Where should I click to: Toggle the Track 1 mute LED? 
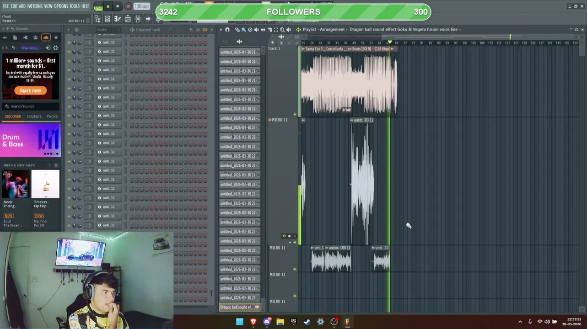point(295,114)
